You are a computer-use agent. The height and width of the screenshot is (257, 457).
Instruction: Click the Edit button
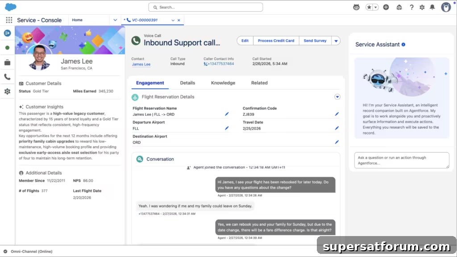point(245,41)
